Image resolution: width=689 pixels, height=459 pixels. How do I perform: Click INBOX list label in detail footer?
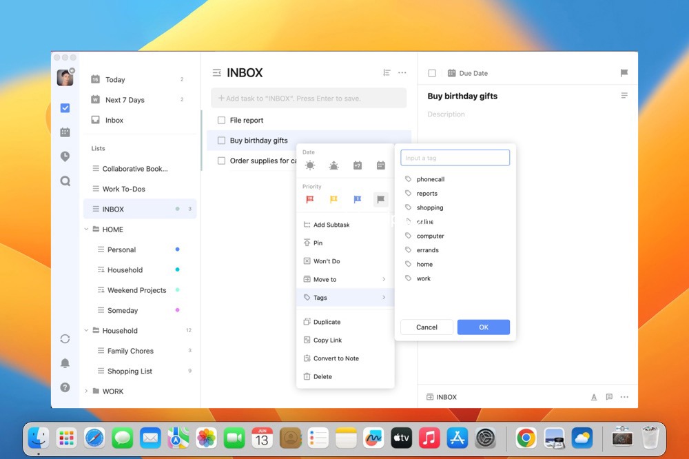pos(442,397)
